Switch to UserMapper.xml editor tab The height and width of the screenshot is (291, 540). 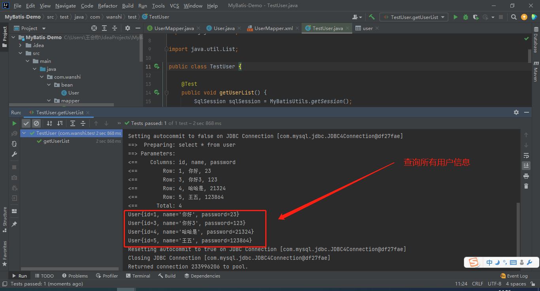click(274, 28)
